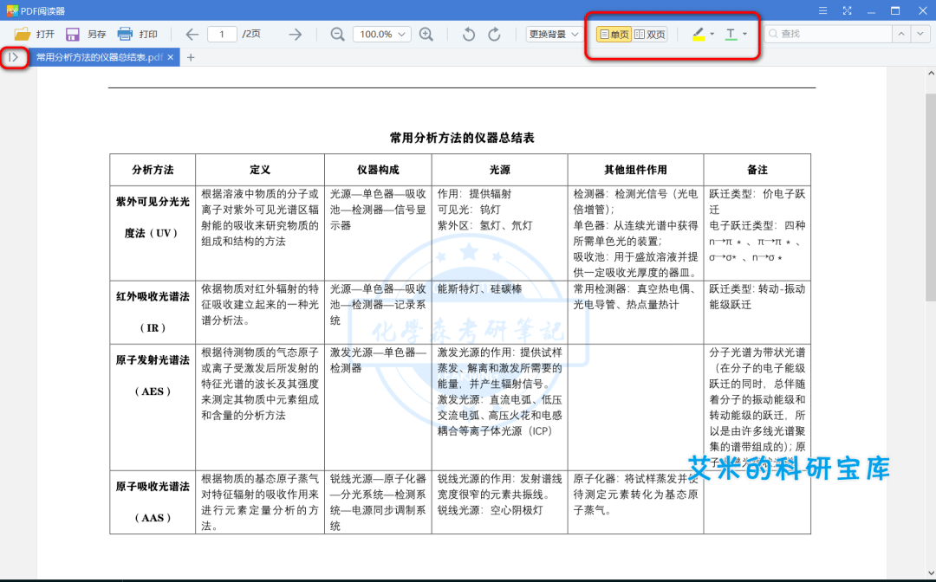Image resolution: width=936 pixels, height=582 pixels.
Task: Click the /2页 page count label
Action: (251, 34)
